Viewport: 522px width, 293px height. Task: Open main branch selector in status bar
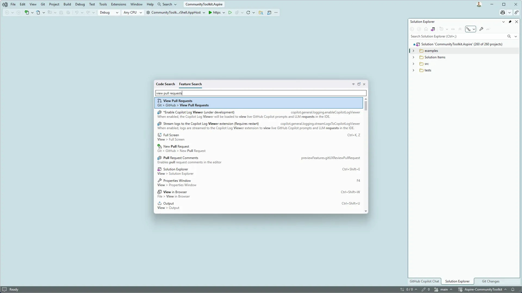(443, 289)
